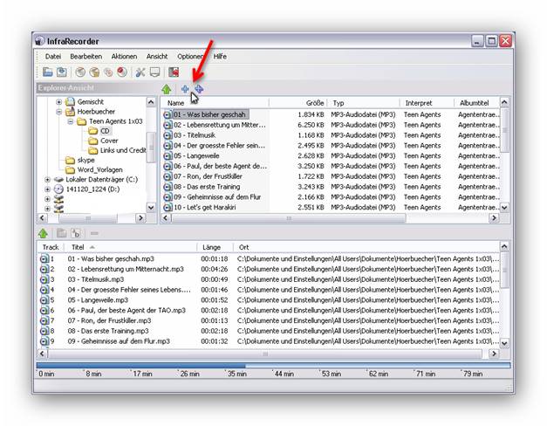Image resolution: width=547 pixels, height=426 pixels.
Task: Click the Ort column header
Action: 366,247
